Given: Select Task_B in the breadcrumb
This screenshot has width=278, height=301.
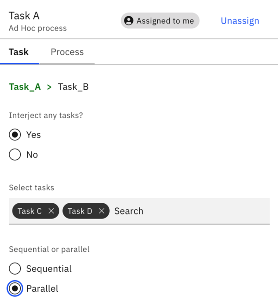Looking at the screenshot, I should pyautogui.click(x=73, y=87).
